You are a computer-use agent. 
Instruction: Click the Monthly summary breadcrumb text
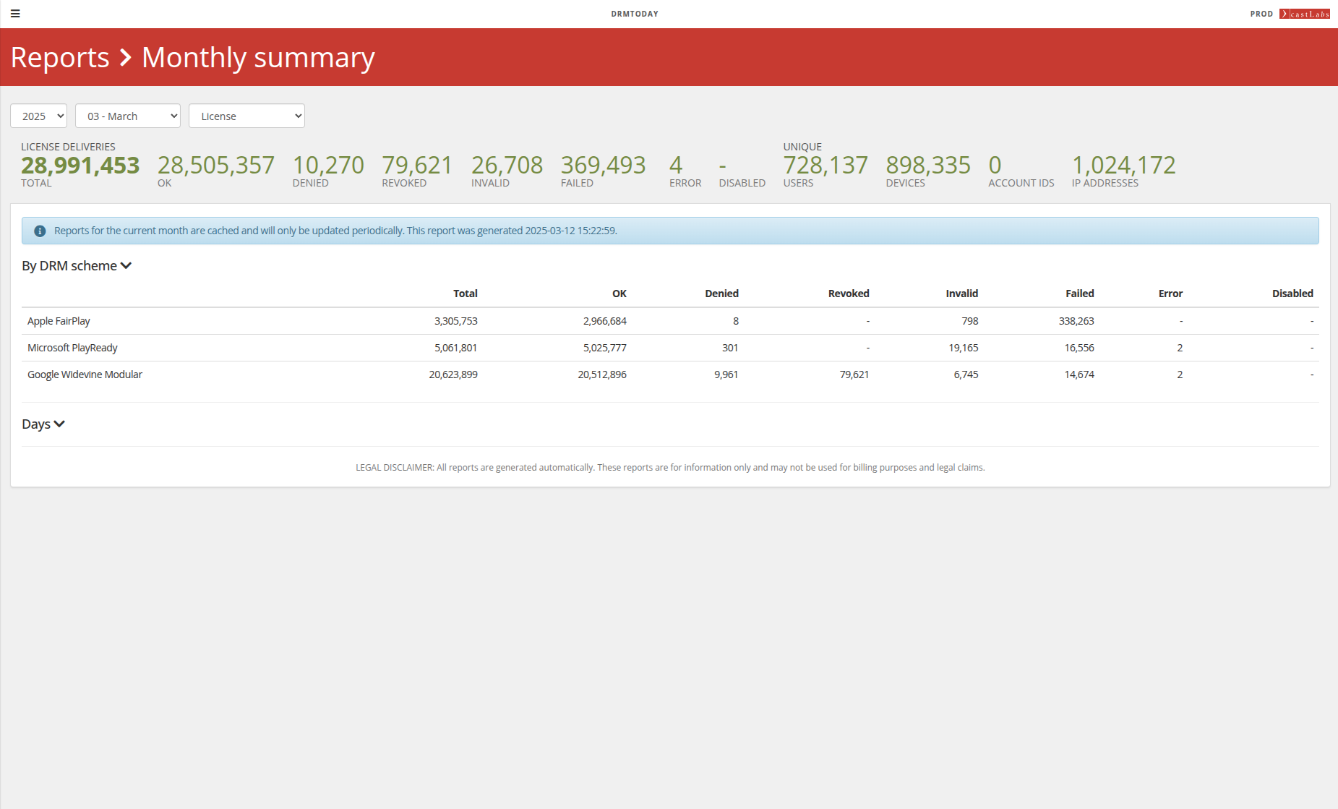pyautogui.click(x=257, y=56)
